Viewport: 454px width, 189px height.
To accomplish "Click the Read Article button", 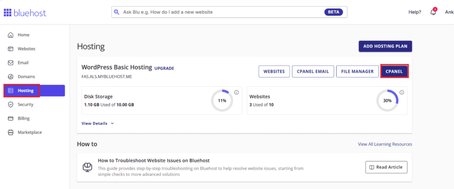I will point(386,167).
